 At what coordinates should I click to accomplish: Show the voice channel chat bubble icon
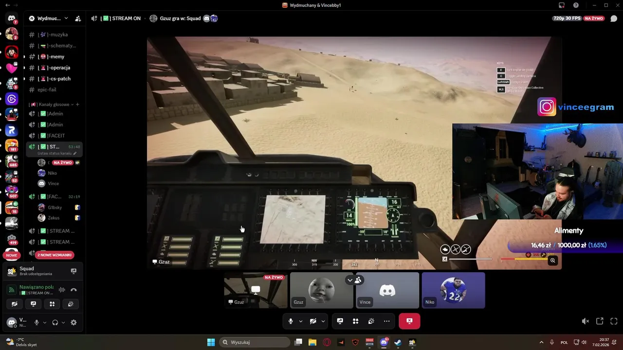(x=614, y=18)
